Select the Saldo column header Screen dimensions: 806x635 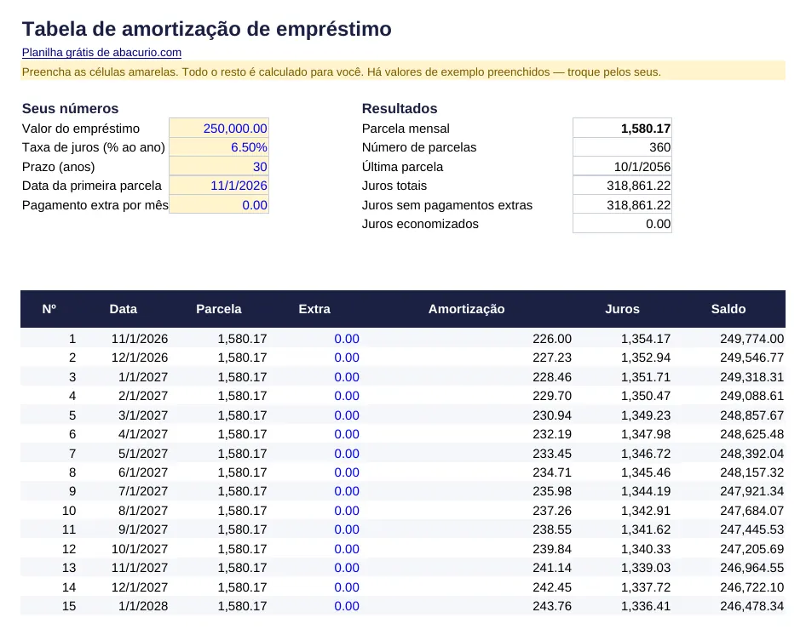[728, 309]
